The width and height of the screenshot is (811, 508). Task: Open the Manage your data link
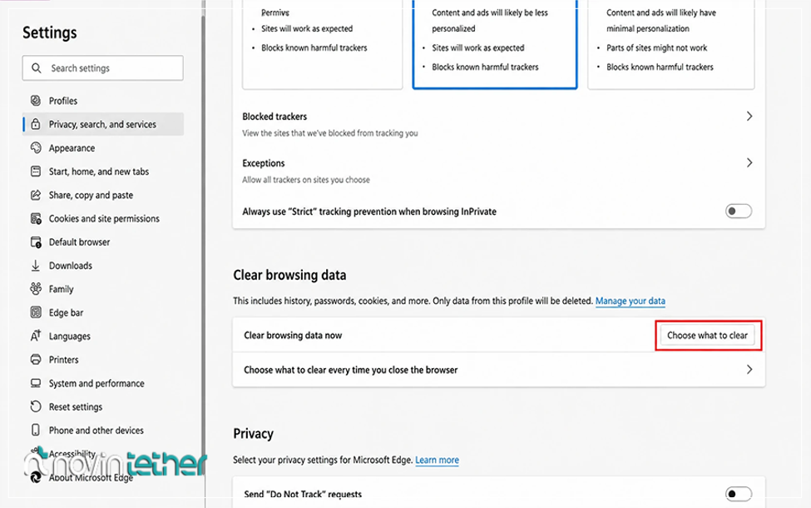click(x=630, y=301)
